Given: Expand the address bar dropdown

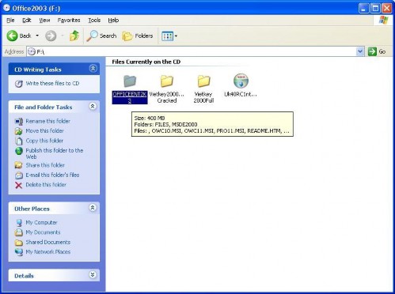Looking at the screenshot, I should point(360,51).
